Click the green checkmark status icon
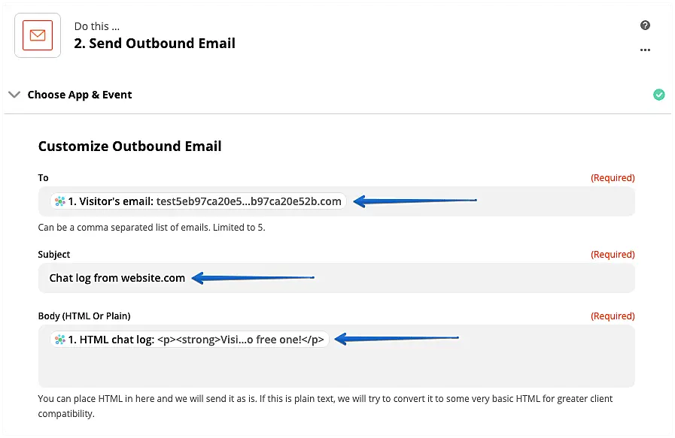 [659, 95]
